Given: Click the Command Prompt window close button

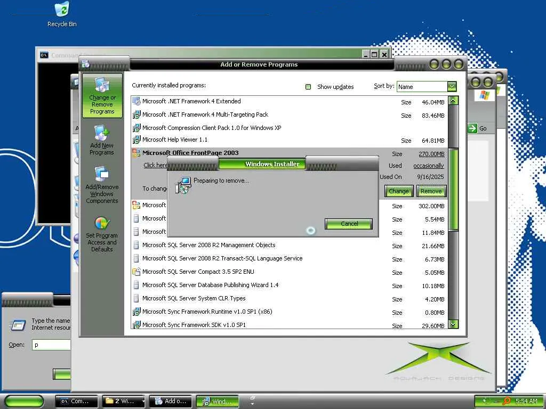Looking at the screenshot, I should click(384, 54).
